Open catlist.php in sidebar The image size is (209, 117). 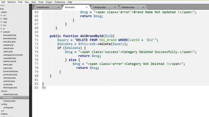(x=8, y=51)
